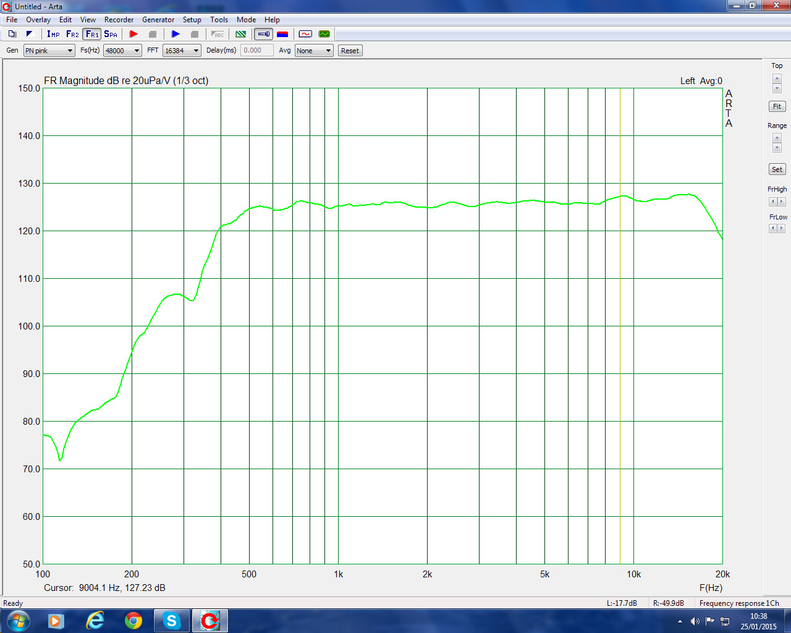Image resolution: width=791 pixels, height=633 pixels.
Task: Switch to IMP impulse response mode
Action: point(53,34)
